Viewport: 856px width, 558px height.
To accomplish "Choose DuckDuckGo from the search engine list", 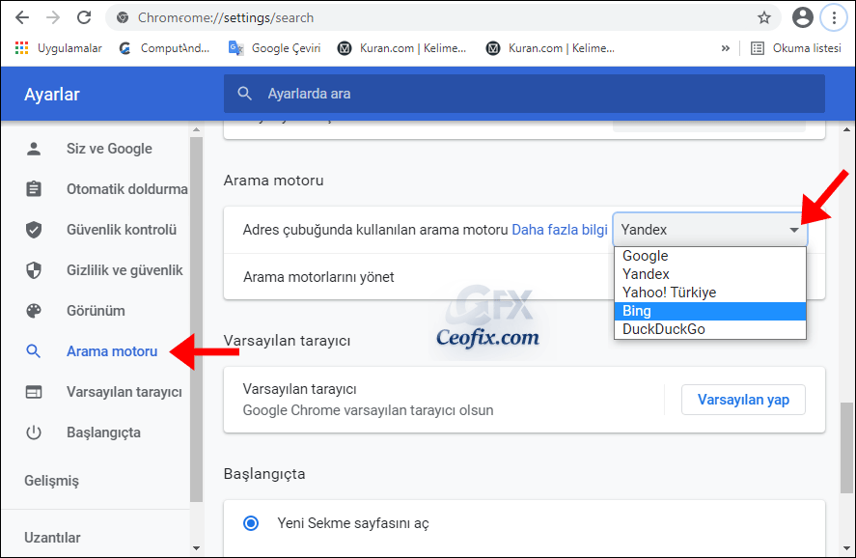I will click(709, 329).
